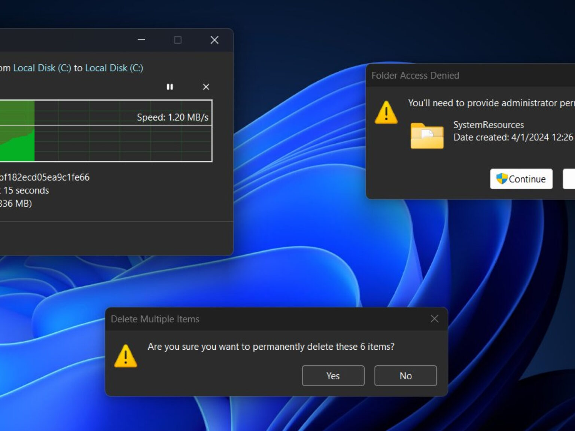The height and width of the screenshot is (431, 575).
Task: Click the warning icon in Folder Access Denied
Action: (386, 112)
